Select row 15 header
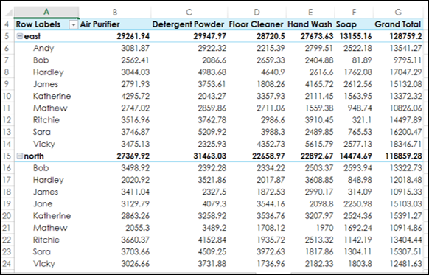429x275 pixels. point(7,156)
